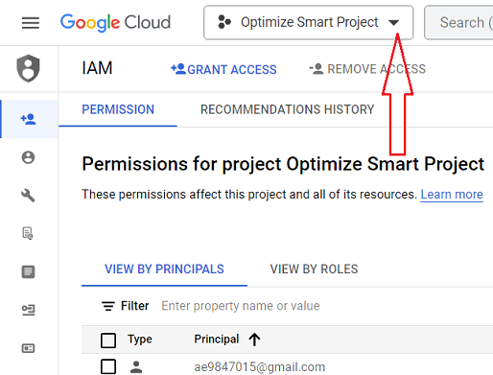Open the document policy sidebar icon
The width and height of the screenshot is (493, 375).
[28, 233]
